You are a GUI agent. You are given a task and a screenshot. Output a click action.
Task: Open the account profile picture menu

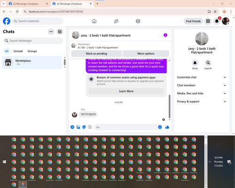[226, 21]
